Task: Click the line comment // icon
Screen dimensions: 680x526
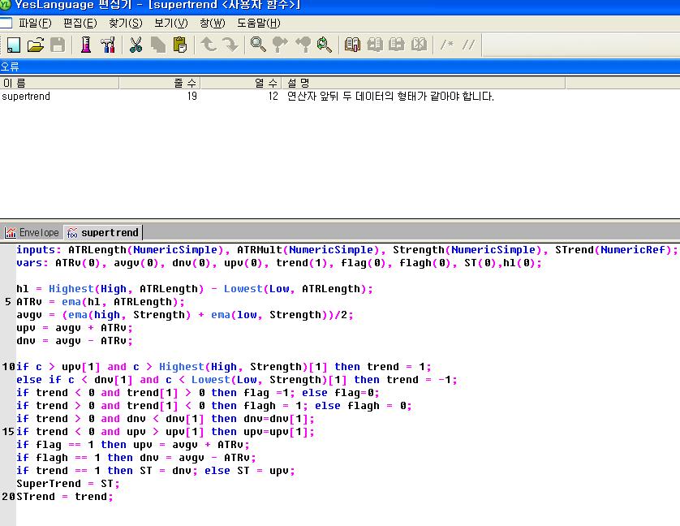Action: tap(468, 45)
